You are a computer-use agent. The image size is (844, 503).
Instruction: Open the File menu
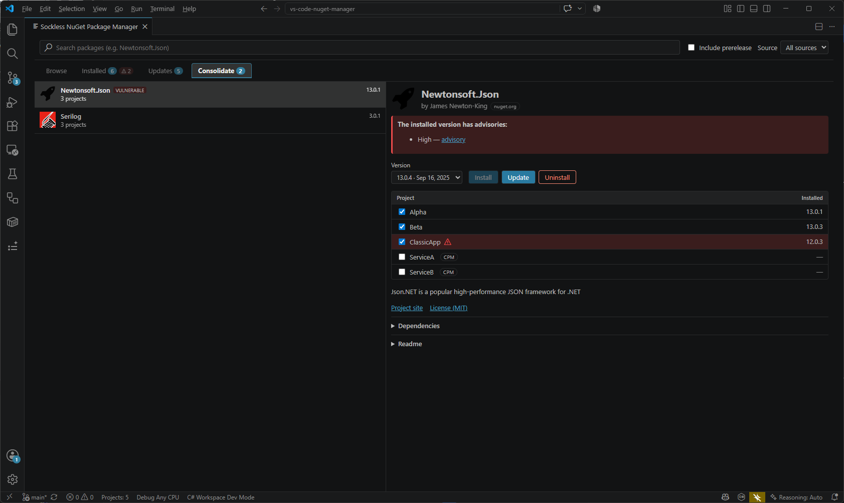27,9
